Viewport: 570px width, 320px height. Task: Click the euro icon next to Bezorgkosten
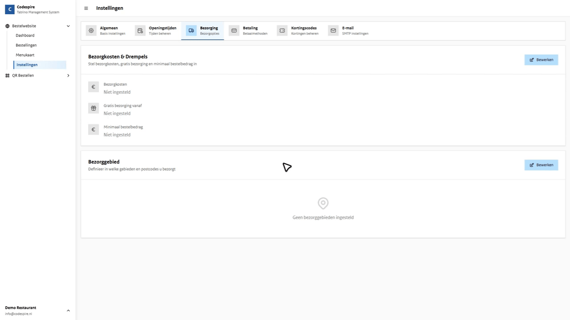click(x=93, y=87)
